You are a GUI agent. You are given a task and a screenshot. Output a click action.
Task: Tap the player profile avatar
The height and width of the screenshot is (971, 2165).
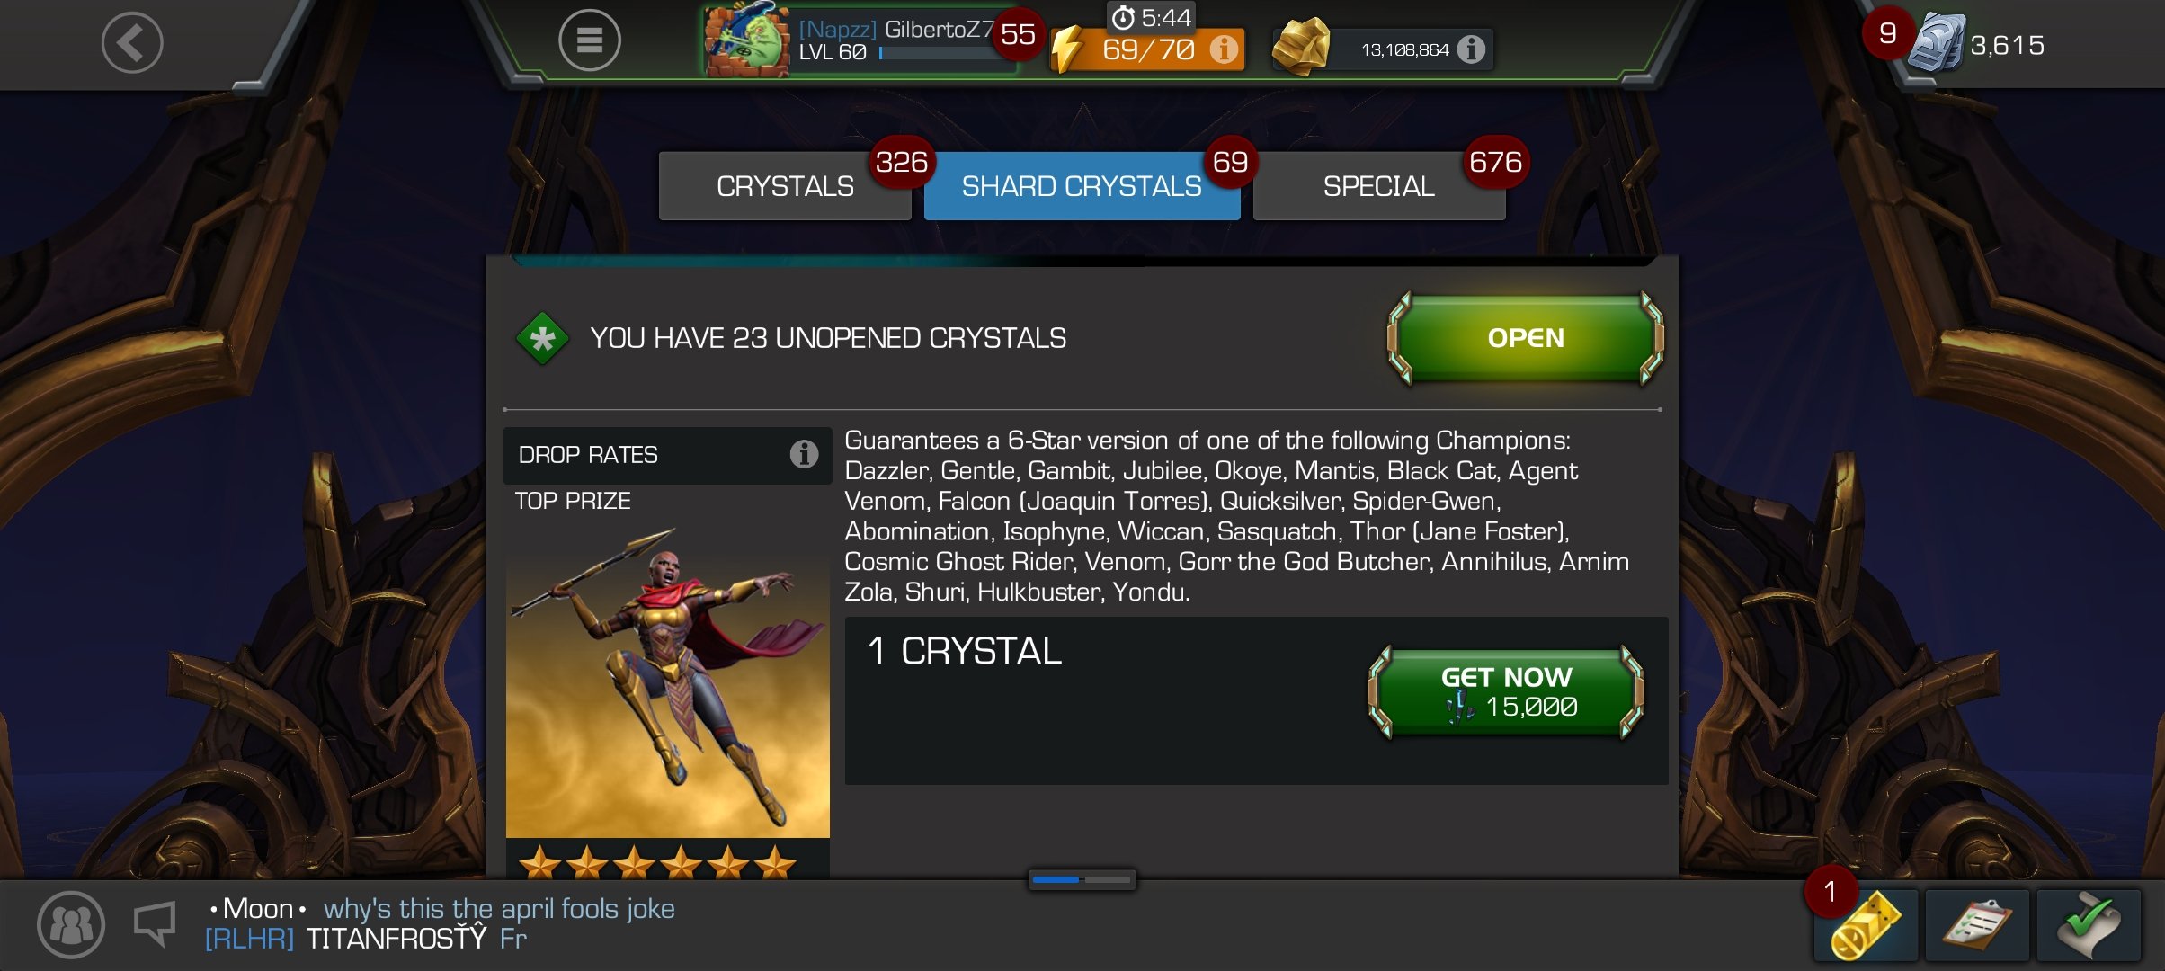pyautogui.click(x=746, y=40)
